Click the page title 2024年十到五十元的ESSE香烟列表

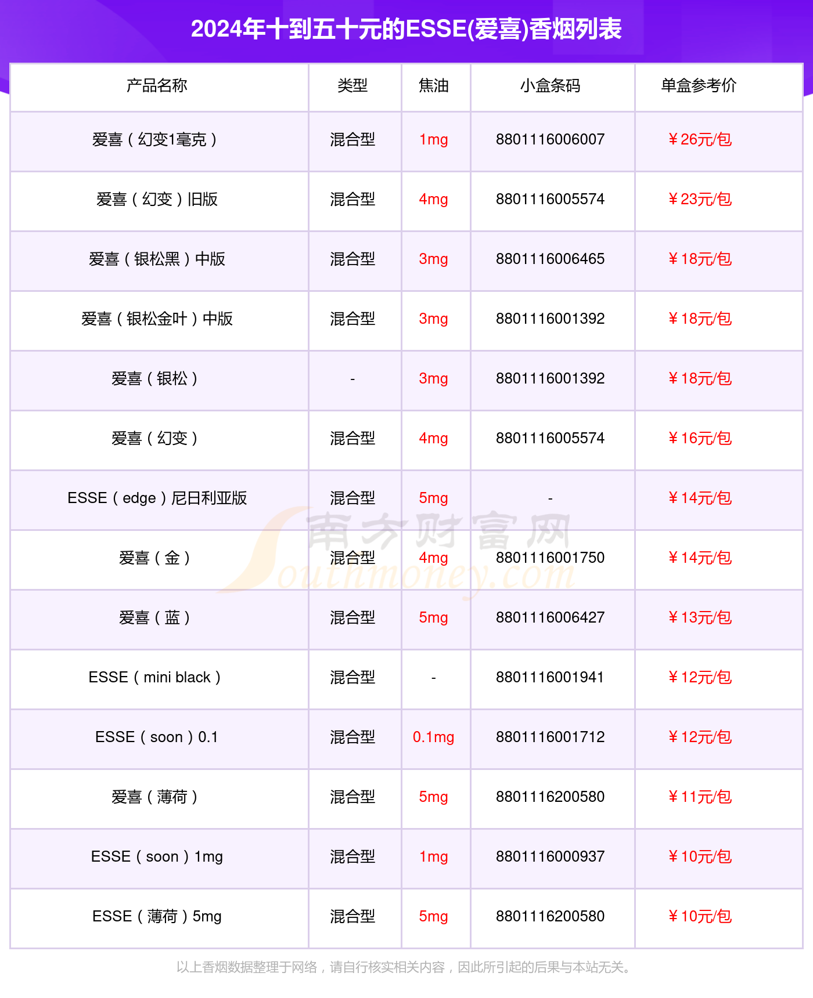coord(406,29)
